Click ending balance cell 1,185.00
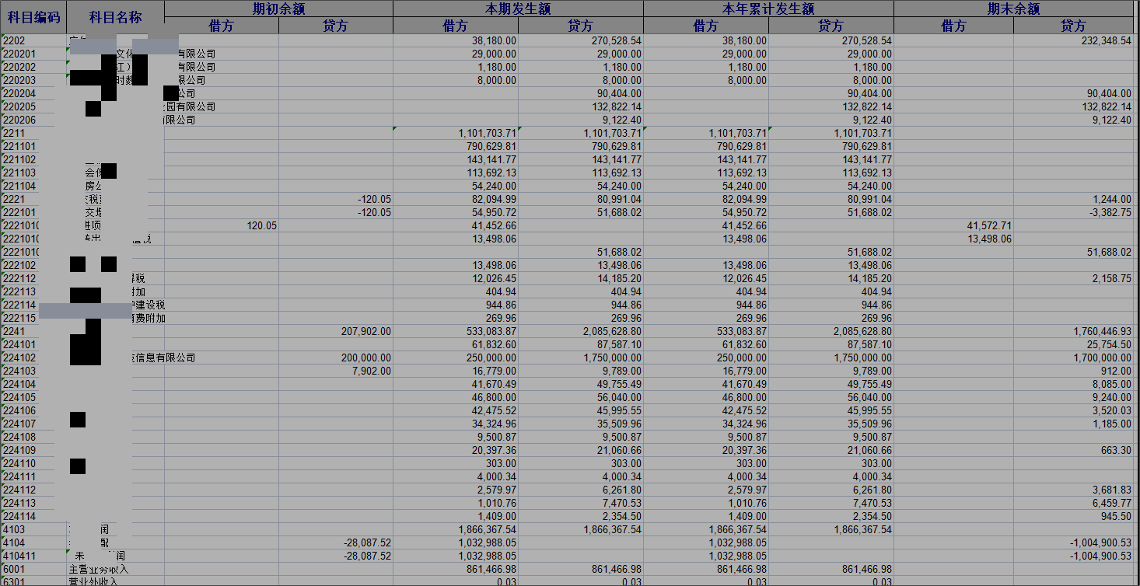Viewport: 1140px width, 586px height. [x=1074, y=424]
